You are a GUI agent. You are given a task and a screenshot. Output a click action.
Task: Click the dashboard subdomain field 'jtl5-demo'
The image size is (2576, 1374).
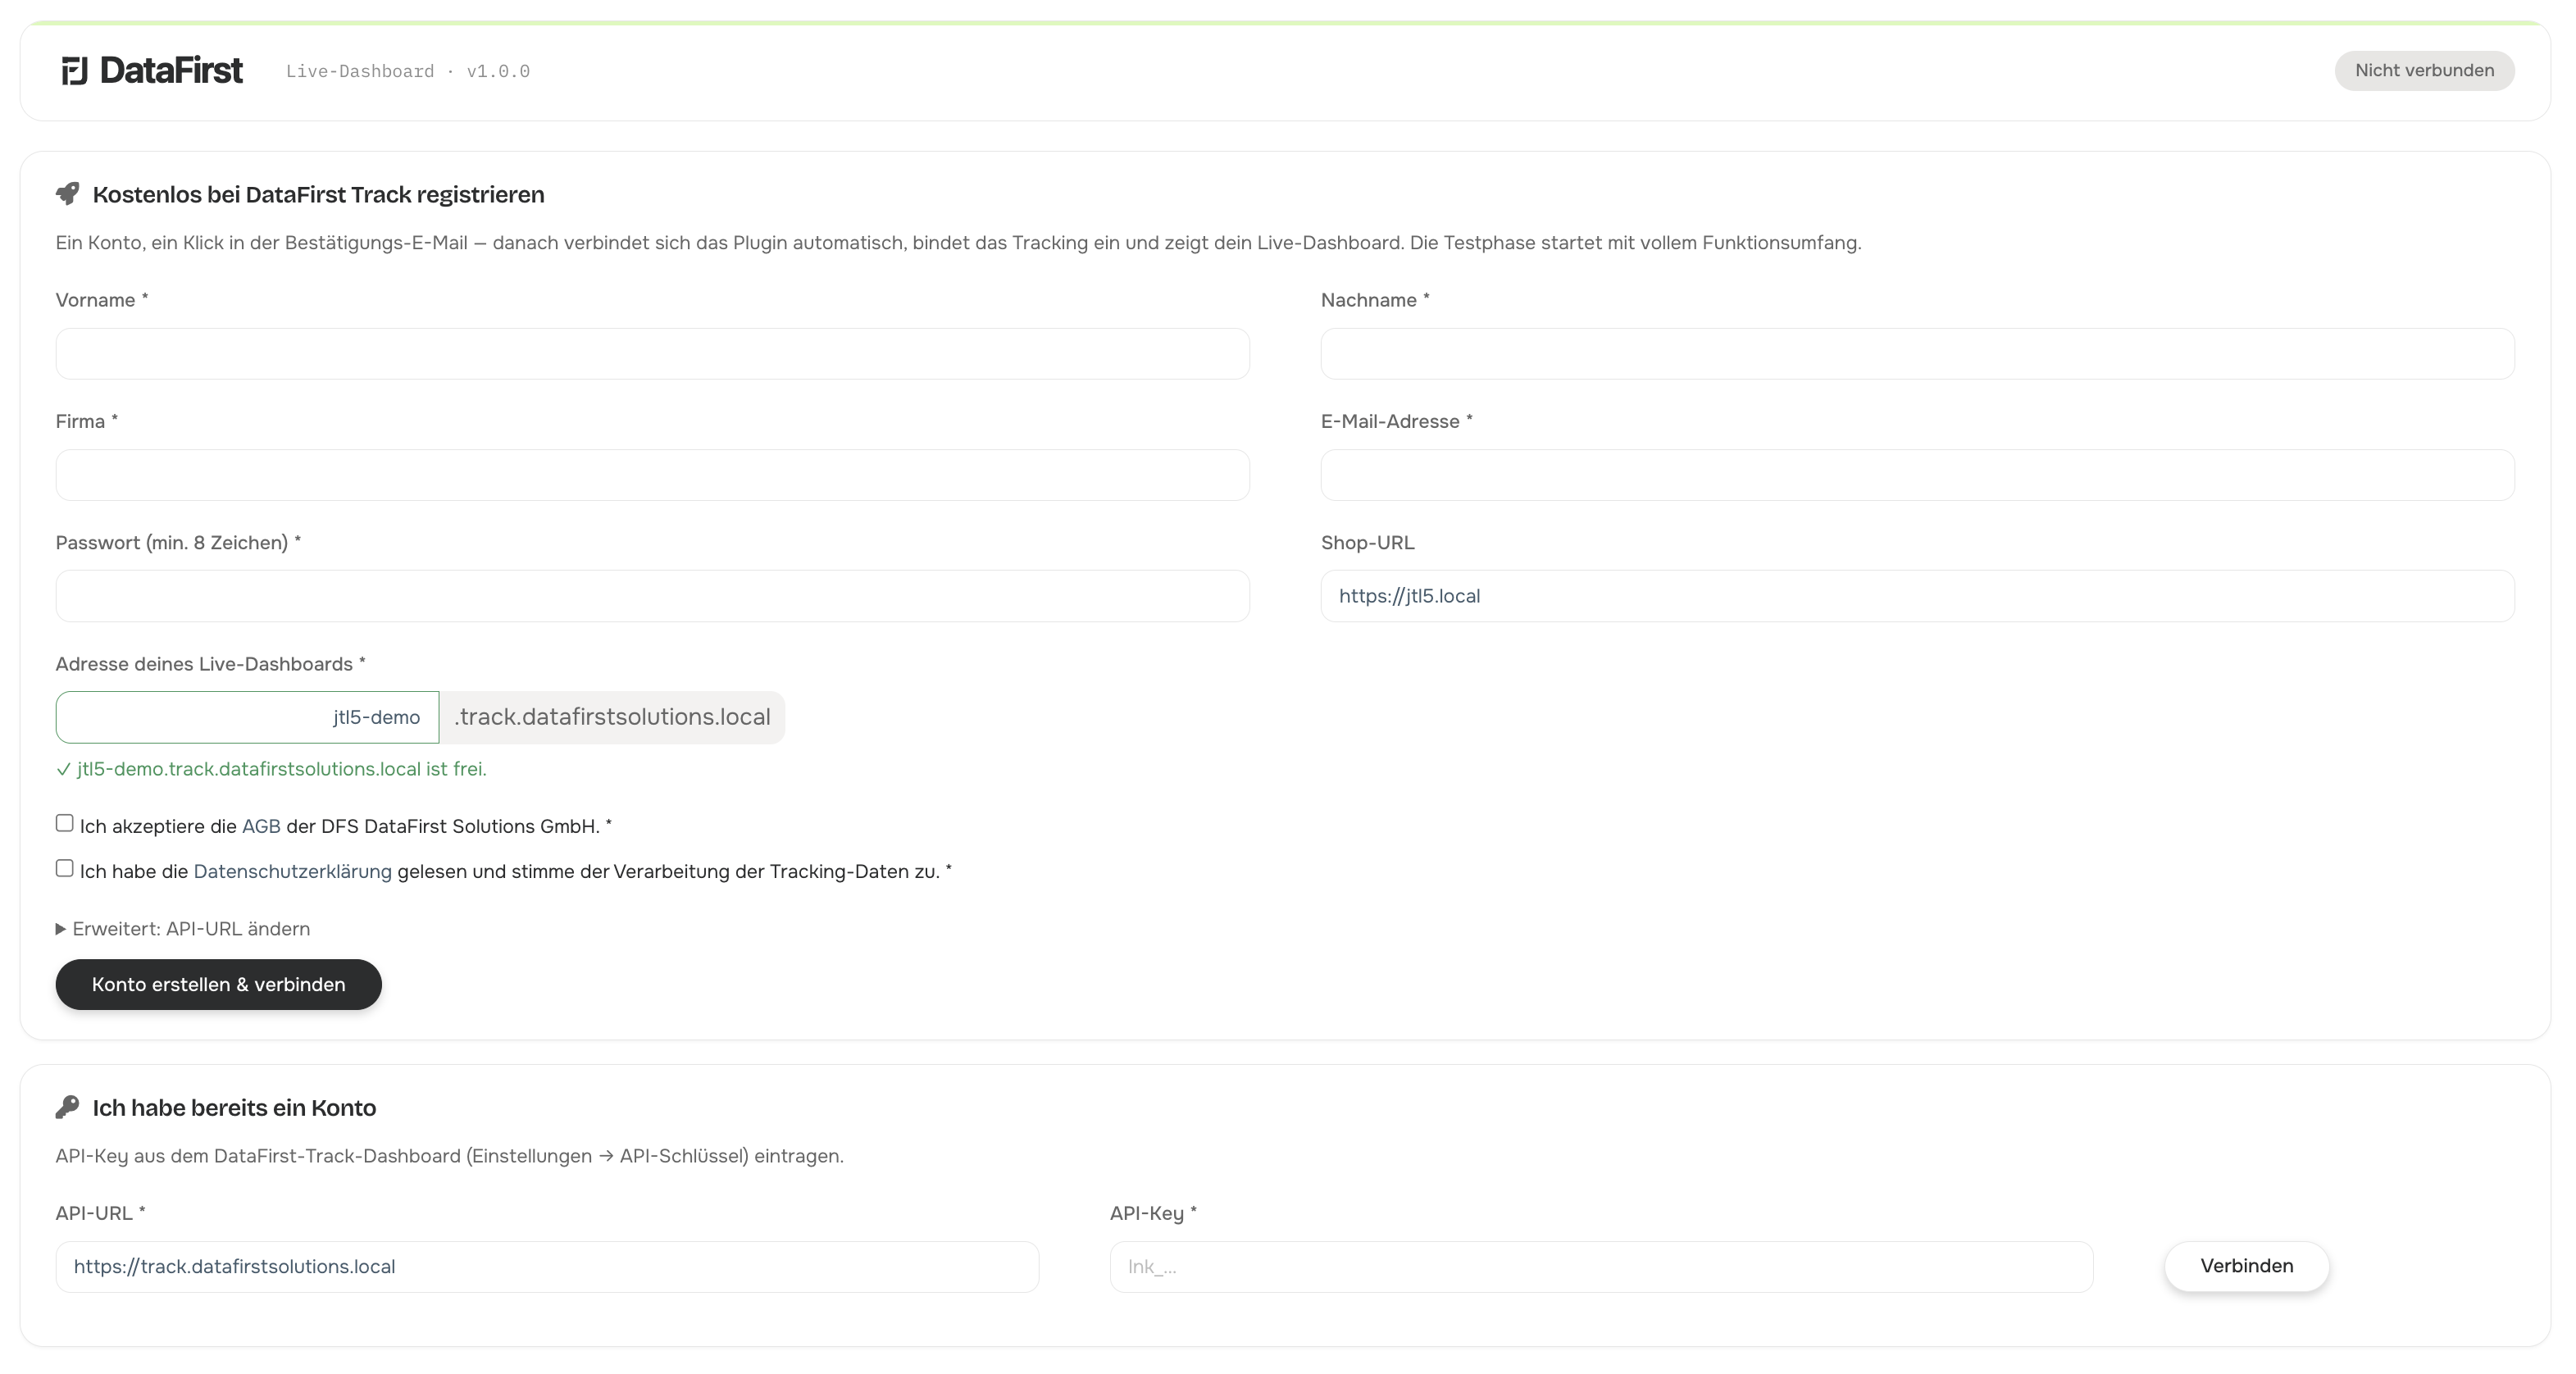pyautogui.click(x=247, y=717)
